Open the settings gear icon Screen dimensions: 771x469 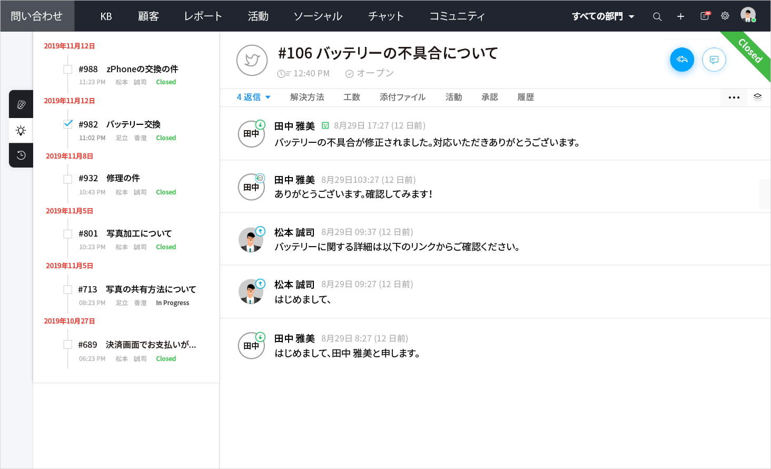tap(725, 16)
